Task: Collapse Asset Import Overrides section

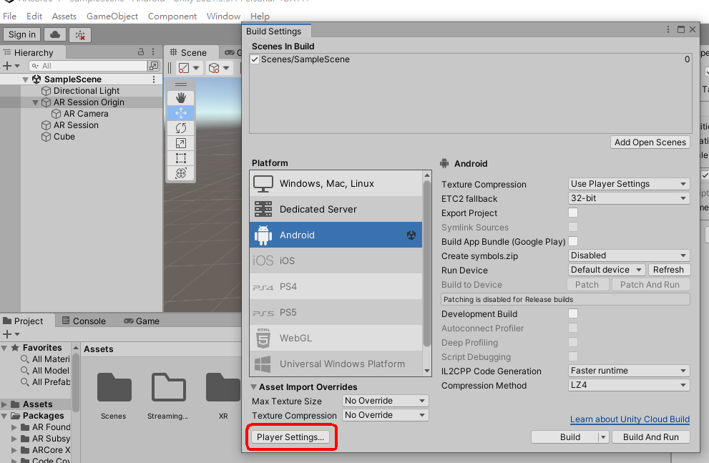Action: pyautogui.click(x=254, y=387)
